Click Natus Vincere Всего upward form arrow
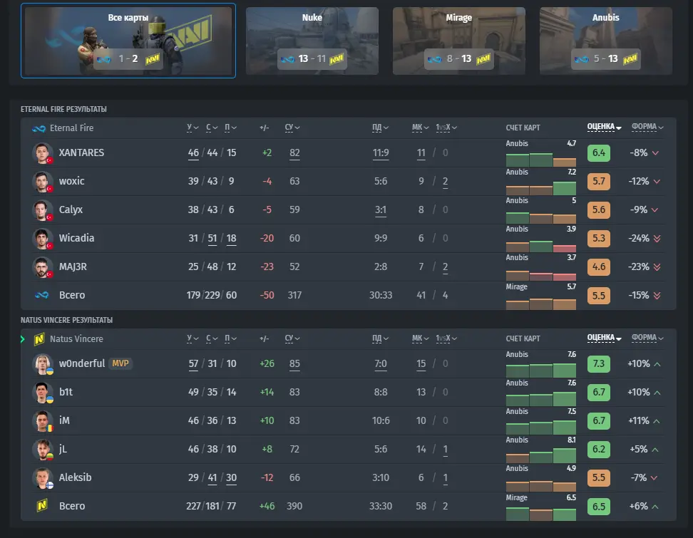 (655, 507)
